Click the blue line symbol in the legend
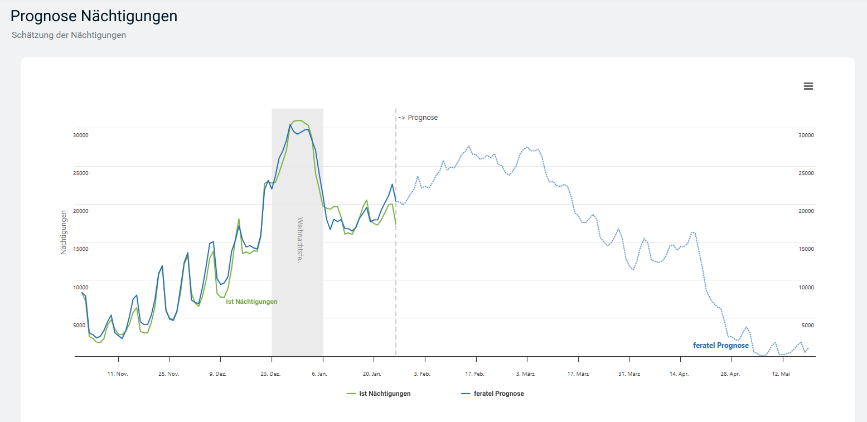 pos(466,394)
